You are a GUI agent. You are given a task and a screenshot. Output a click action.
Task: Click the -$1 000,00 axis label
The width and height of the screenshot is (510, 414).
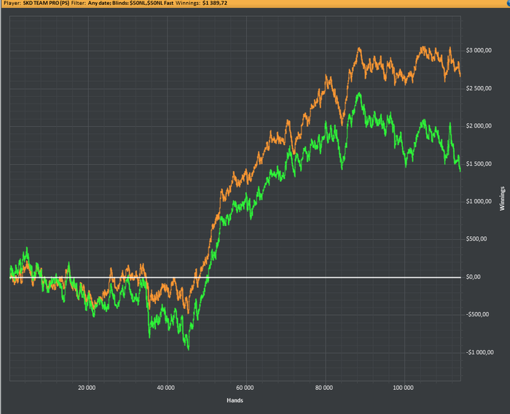tap(479, 353)
